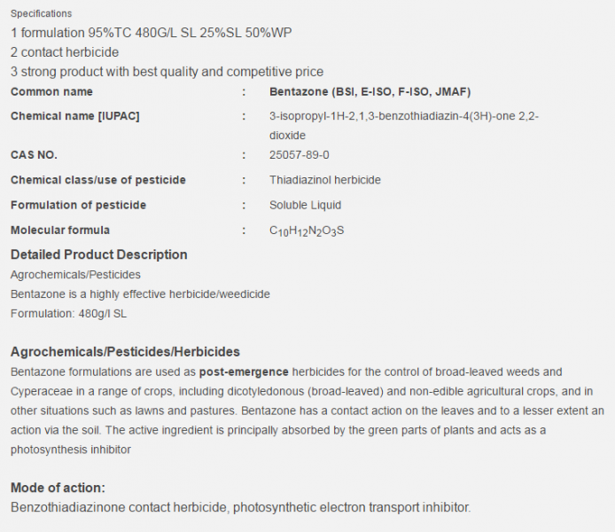This screenshot has height=532, width=615.
Task: Click the Specifications heading
Action: pos(41,13)
